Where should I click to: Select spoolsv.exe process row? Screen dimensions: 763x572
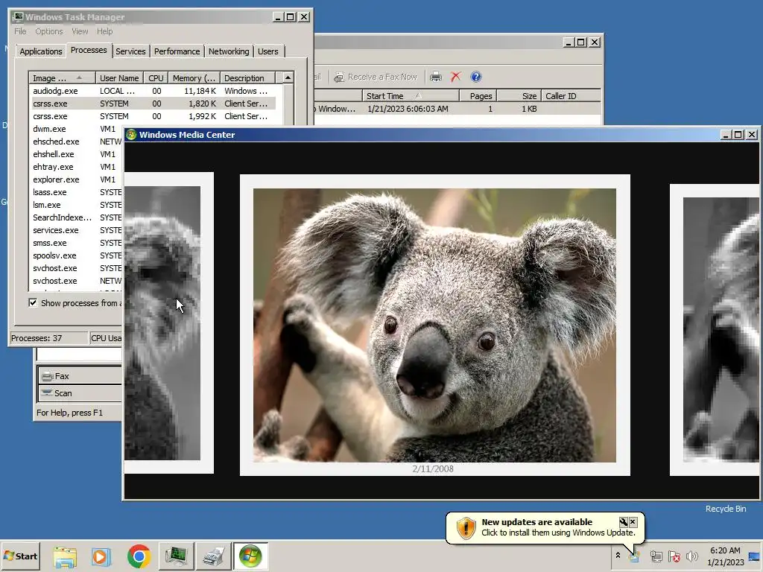76,255
